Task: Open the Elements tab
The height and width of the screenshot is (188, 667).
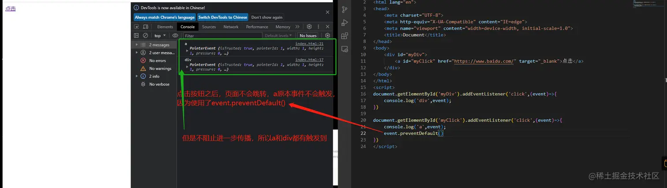Action: 165,27
